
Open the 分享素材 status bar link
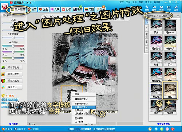click(33, 129)
